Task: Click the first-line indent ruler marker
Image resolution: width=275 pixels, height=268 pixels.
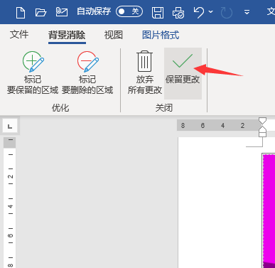Action: pos(262,120)
